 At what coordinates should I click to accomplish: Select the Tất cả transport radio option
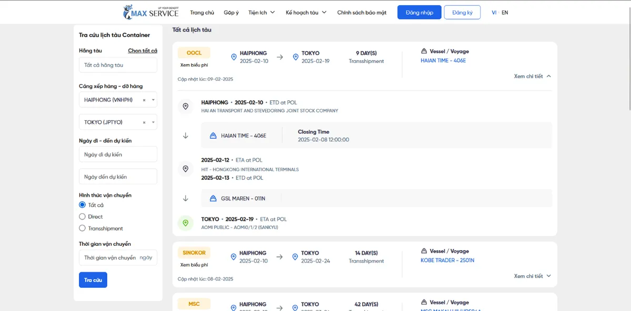coord(82,205)
